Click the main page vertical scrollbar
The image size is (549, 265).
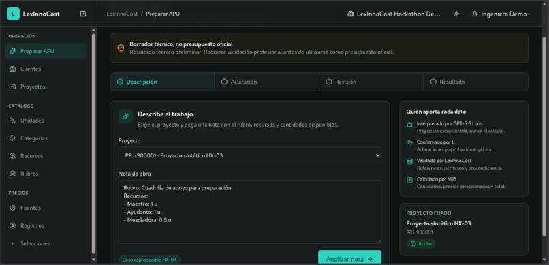click(545, 136)
